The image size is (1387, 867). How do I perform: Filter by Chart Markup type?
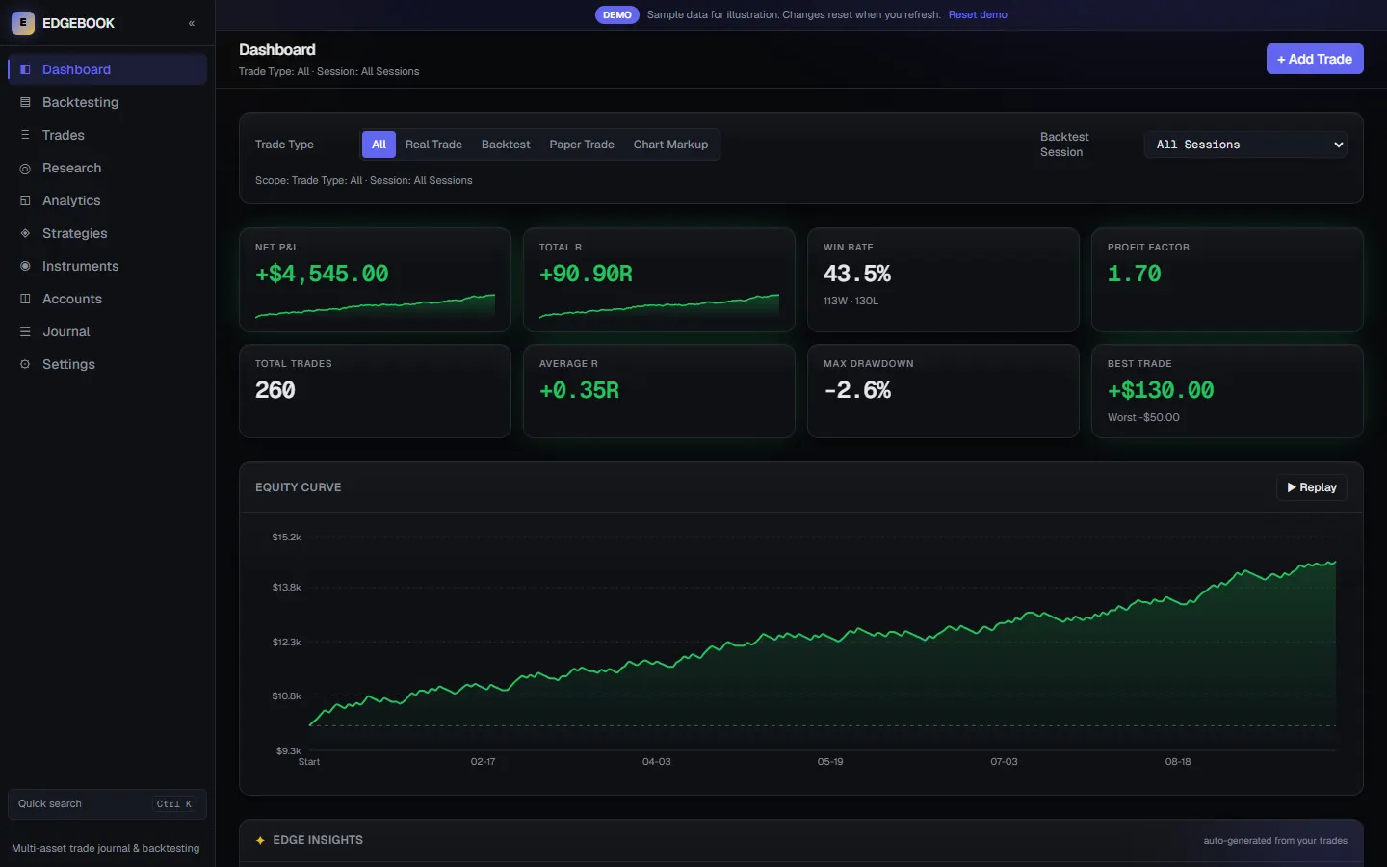click(670, 144)
